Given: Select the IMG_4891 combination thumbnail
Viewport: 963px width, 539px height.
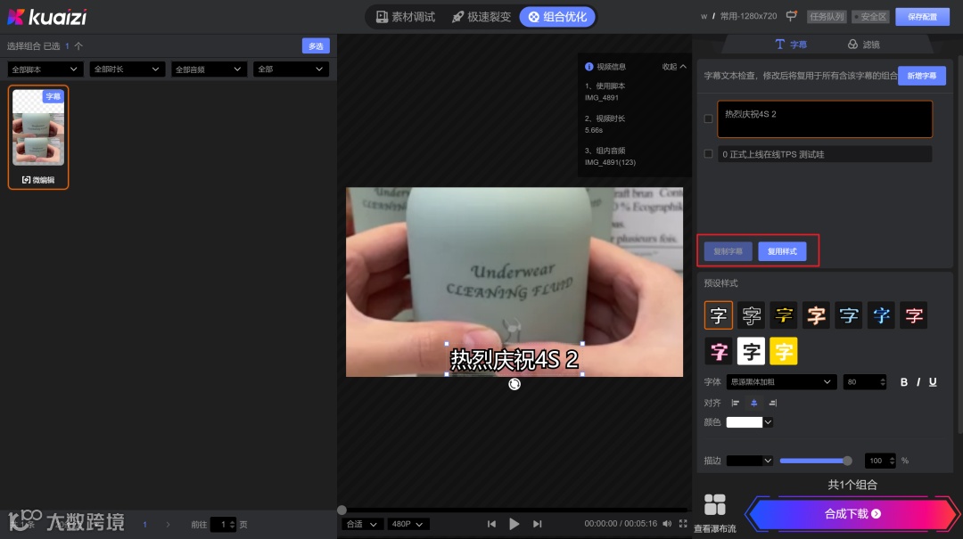Looking at the screenshot, I should pyautogui.click(x=38, y=127).
